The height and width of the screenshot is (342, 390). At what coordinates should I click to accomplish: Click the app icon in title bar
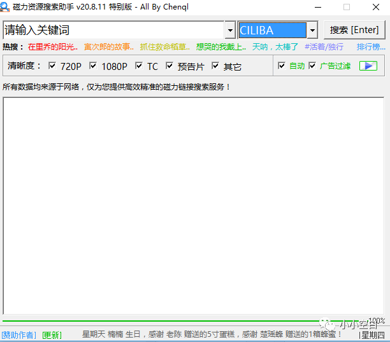click(5, 7)
